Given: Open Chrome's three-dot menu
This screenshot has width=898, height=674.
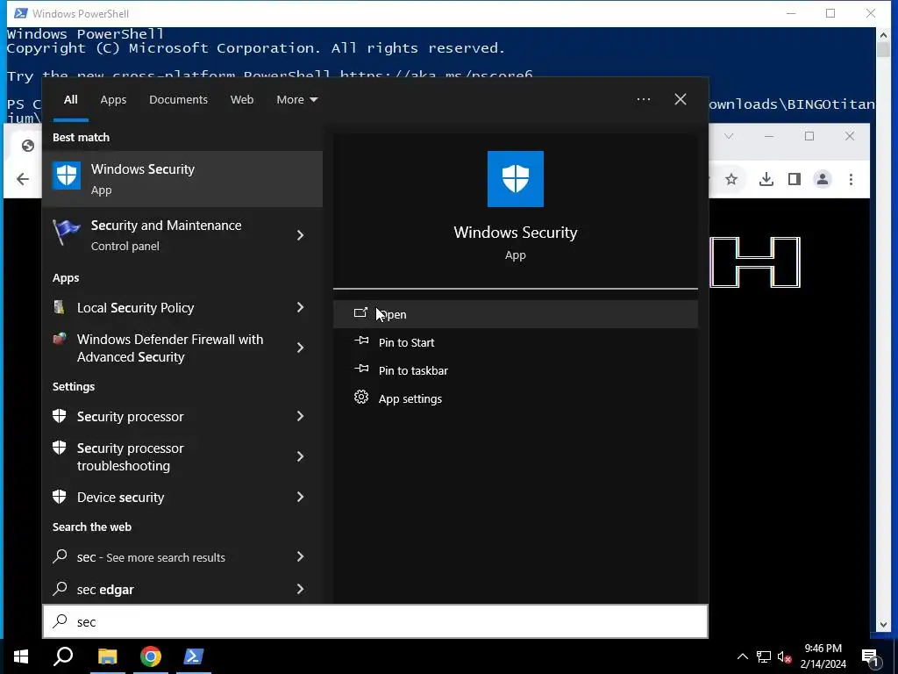Looking at the screenshot, I should (x=851, y=179).
